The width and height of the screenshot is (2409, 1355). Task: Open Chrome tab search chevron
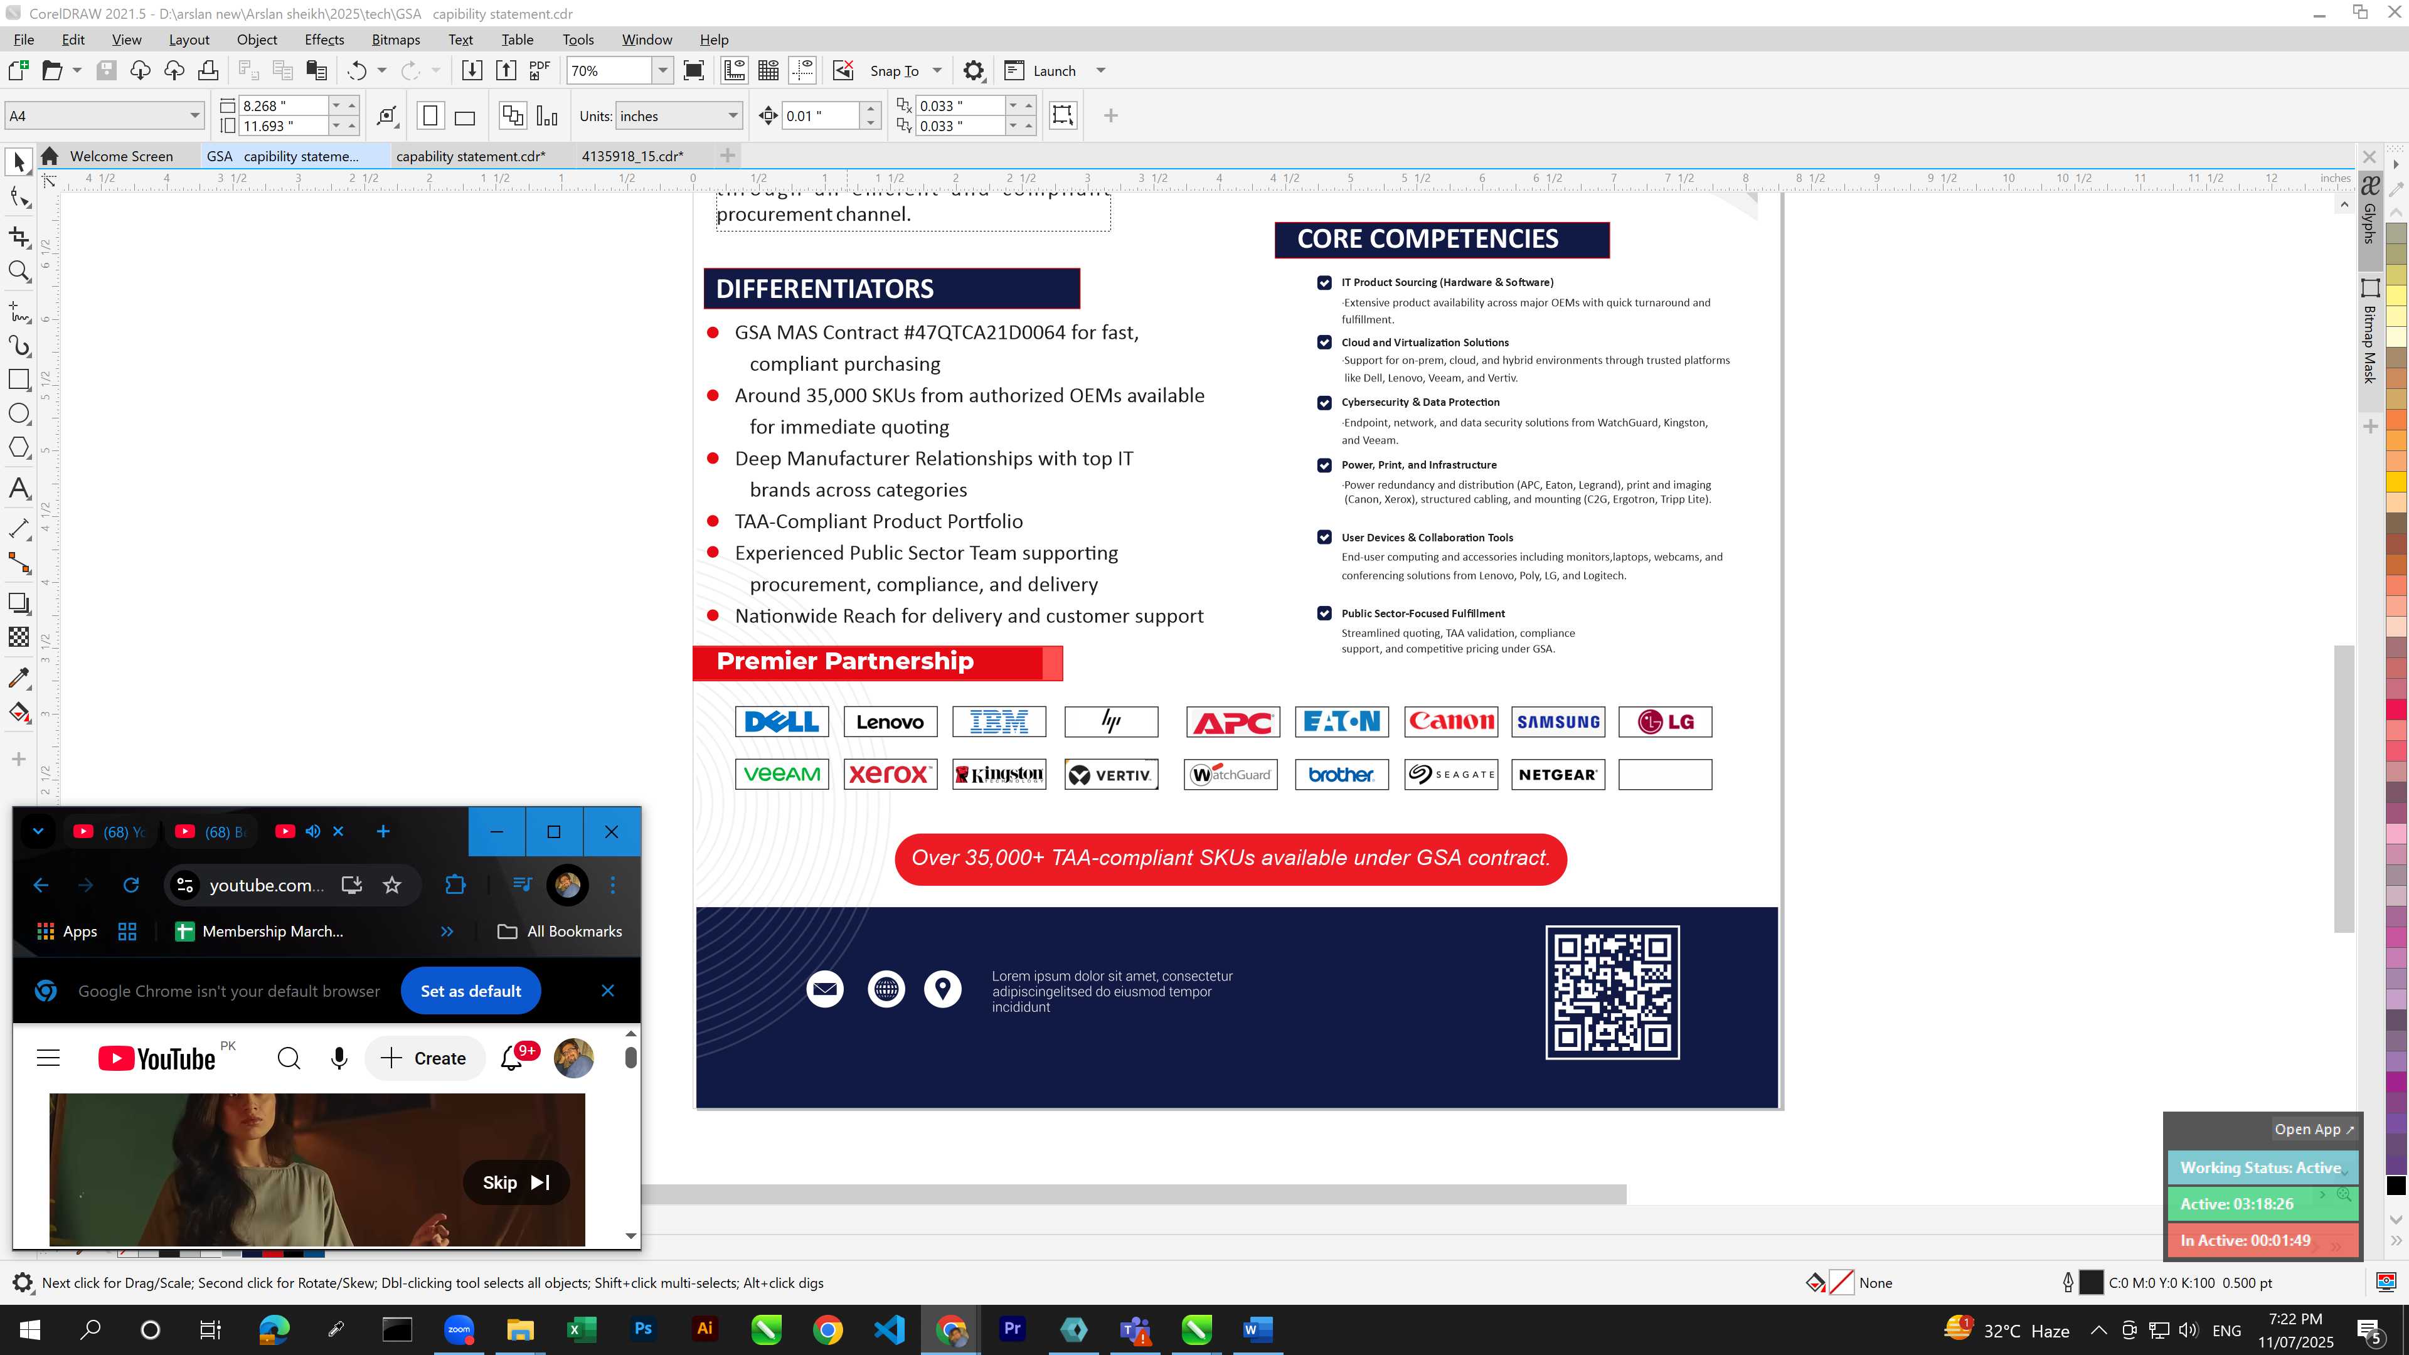[38, 831]
